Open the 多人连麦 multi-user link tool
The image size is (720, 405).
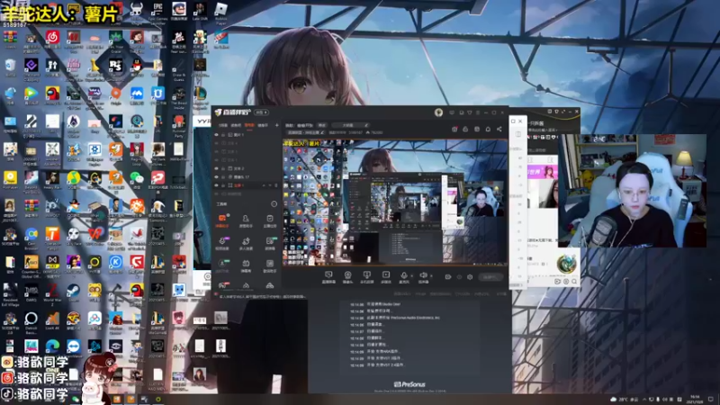(246, 243)
